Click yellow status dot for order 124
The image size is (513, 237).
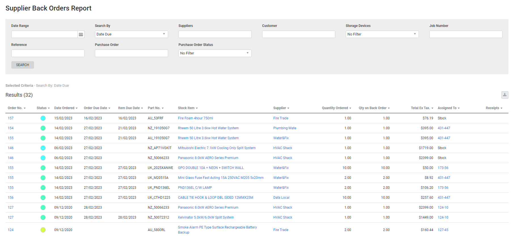point(43,230)
